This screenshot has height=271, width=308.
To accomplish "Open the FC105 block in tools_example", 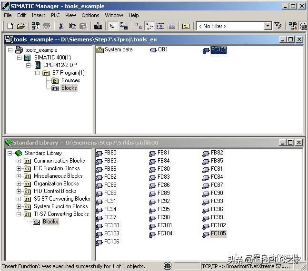I will pyautogui.click(x=218, y=50).
